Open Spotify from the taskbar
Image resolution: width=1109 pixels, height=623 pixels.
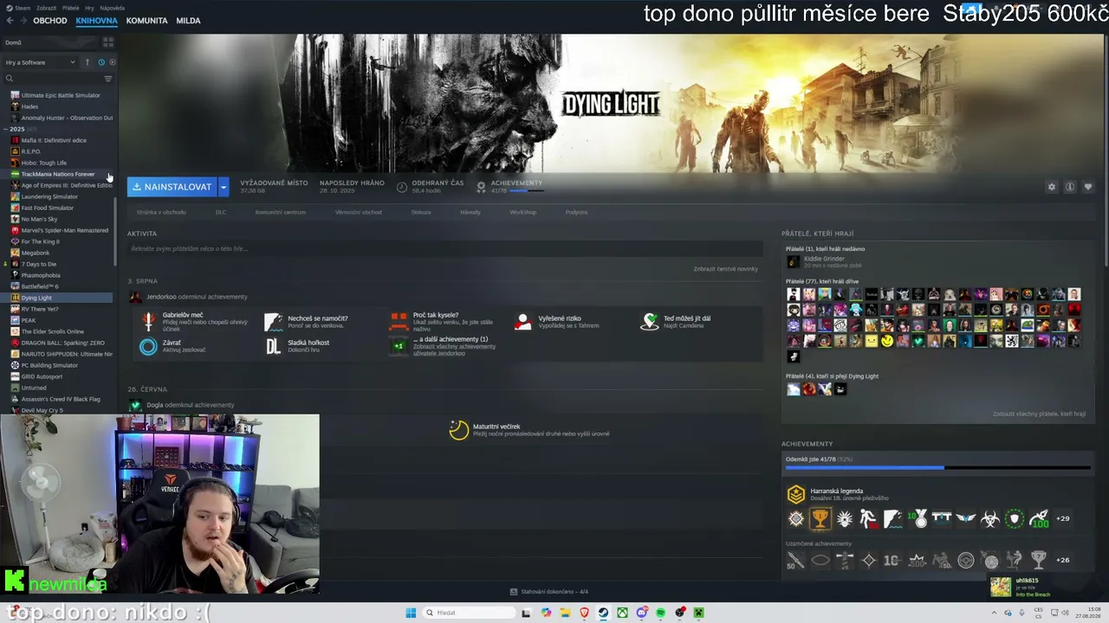point(660,613)
